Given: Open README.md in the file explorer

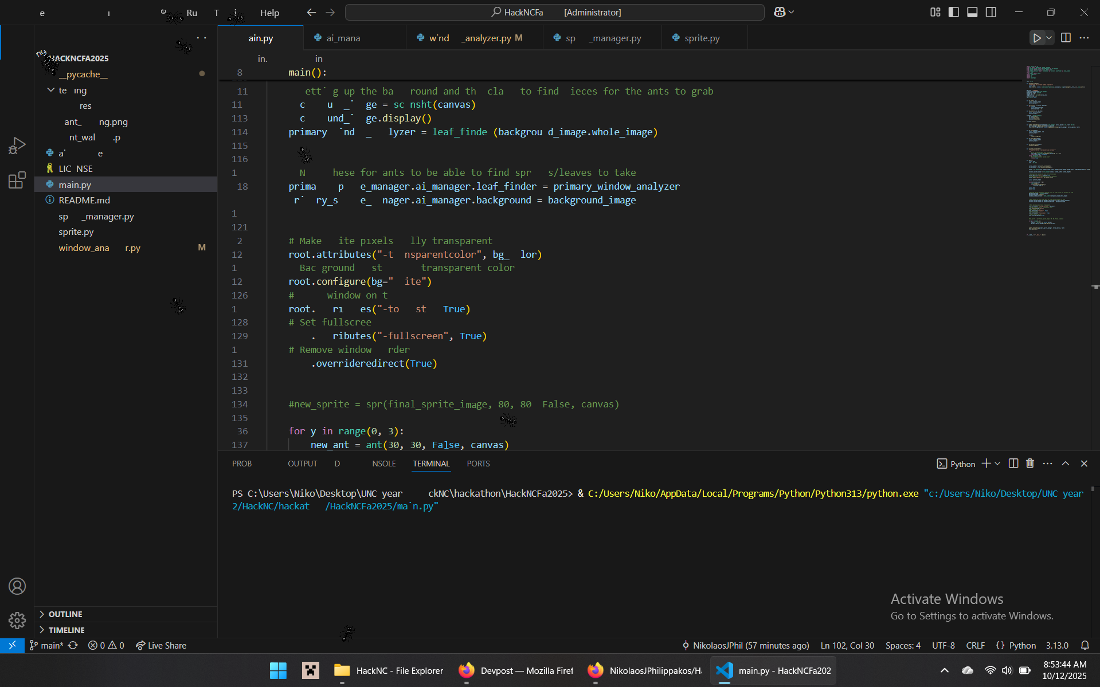Looking at the screenshot, I should pos(84,200).
